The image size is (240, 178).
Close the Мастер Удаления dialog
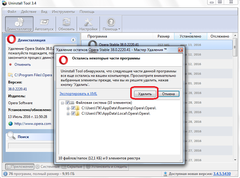(180, 50)
